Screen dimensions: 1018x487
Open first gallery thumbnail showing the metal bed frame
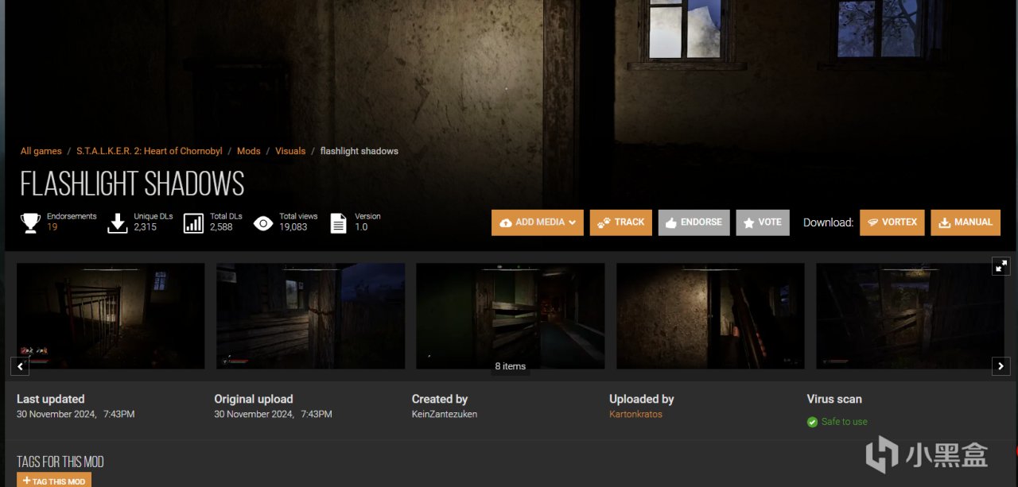tap(111, 316)
